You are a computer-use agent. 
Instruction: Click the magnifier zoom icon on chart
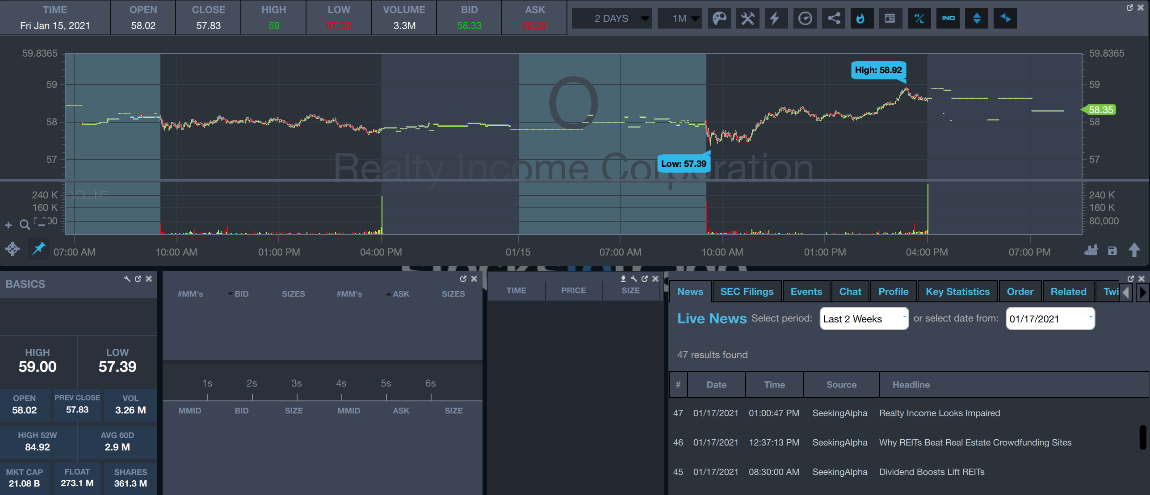click(x=25, y=225)
